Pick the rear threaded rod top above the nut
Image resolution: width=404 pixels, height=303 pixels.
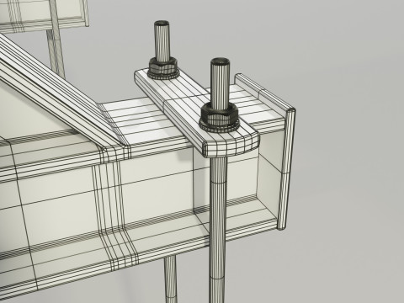[162, 40]
